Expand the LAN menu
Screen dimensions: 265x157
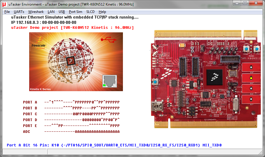coord(51,12)
